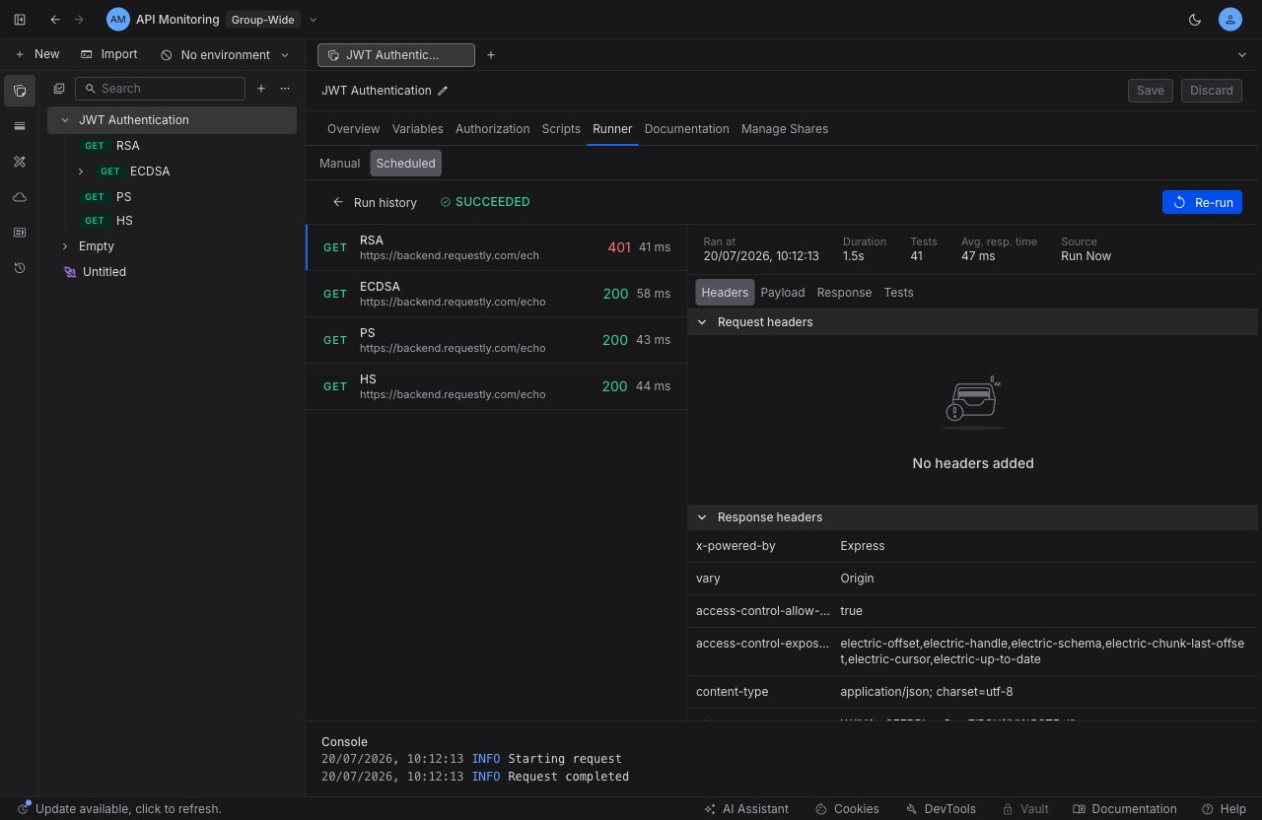Expand the Empty collection
The height and width of the screenshot is (820, 1262).
tap(65, 246)
